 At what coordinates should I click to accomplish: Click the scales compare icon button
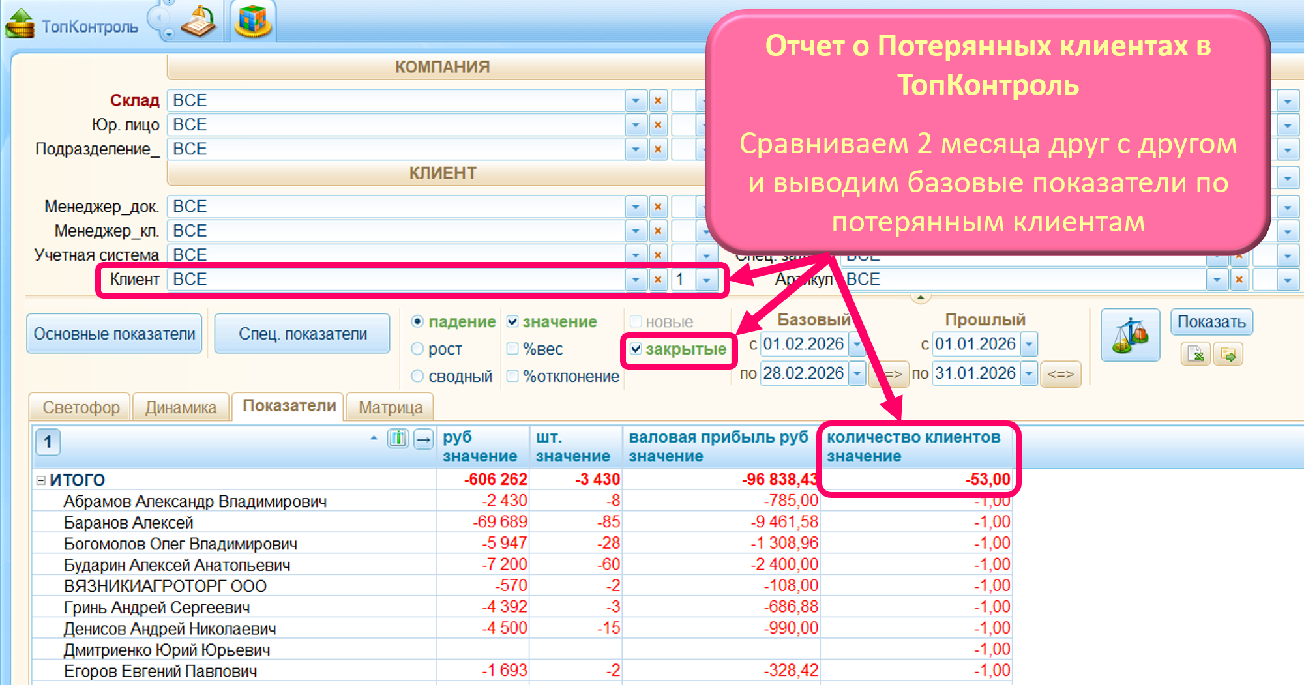(1131, 335)
